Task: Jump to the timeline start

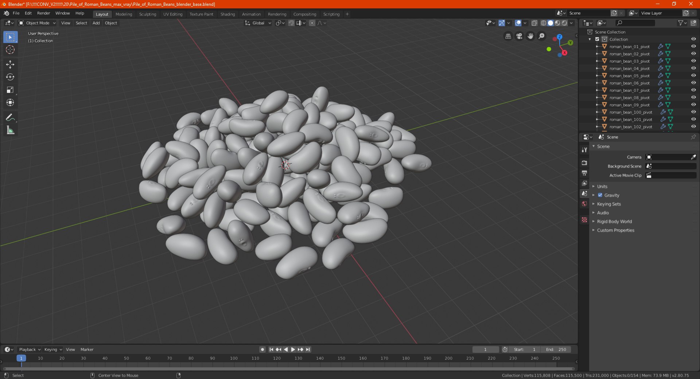Action: (271, 349)
